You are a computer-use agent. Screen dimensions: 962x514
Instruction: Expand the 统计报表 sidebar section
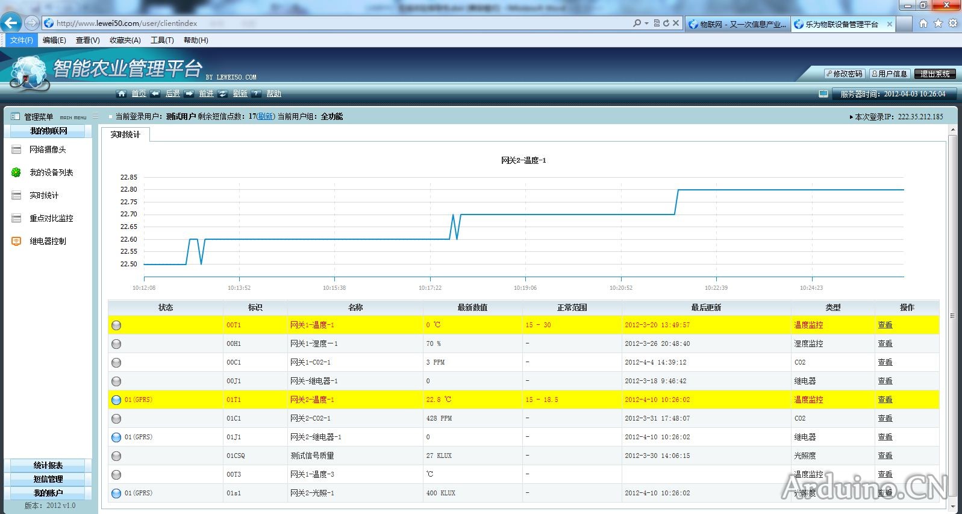point(48,465)
